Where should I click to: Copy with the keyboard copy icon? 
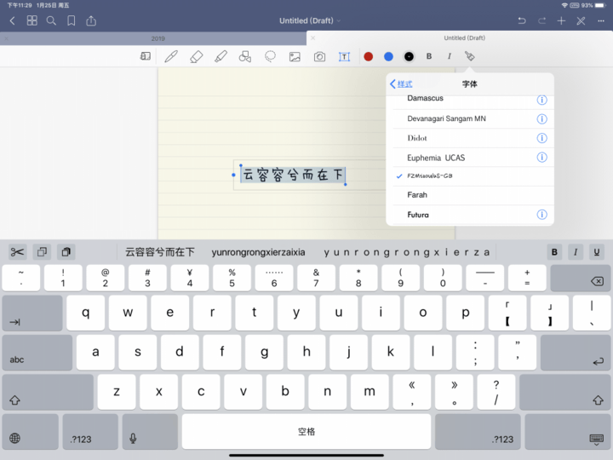click(x=42, y=252)
